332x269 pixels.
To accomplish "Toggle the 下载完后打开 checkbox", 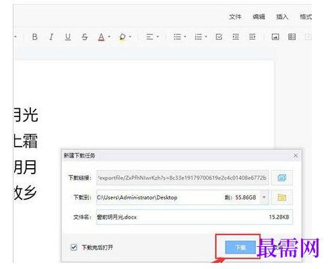I will coord(74,247).
